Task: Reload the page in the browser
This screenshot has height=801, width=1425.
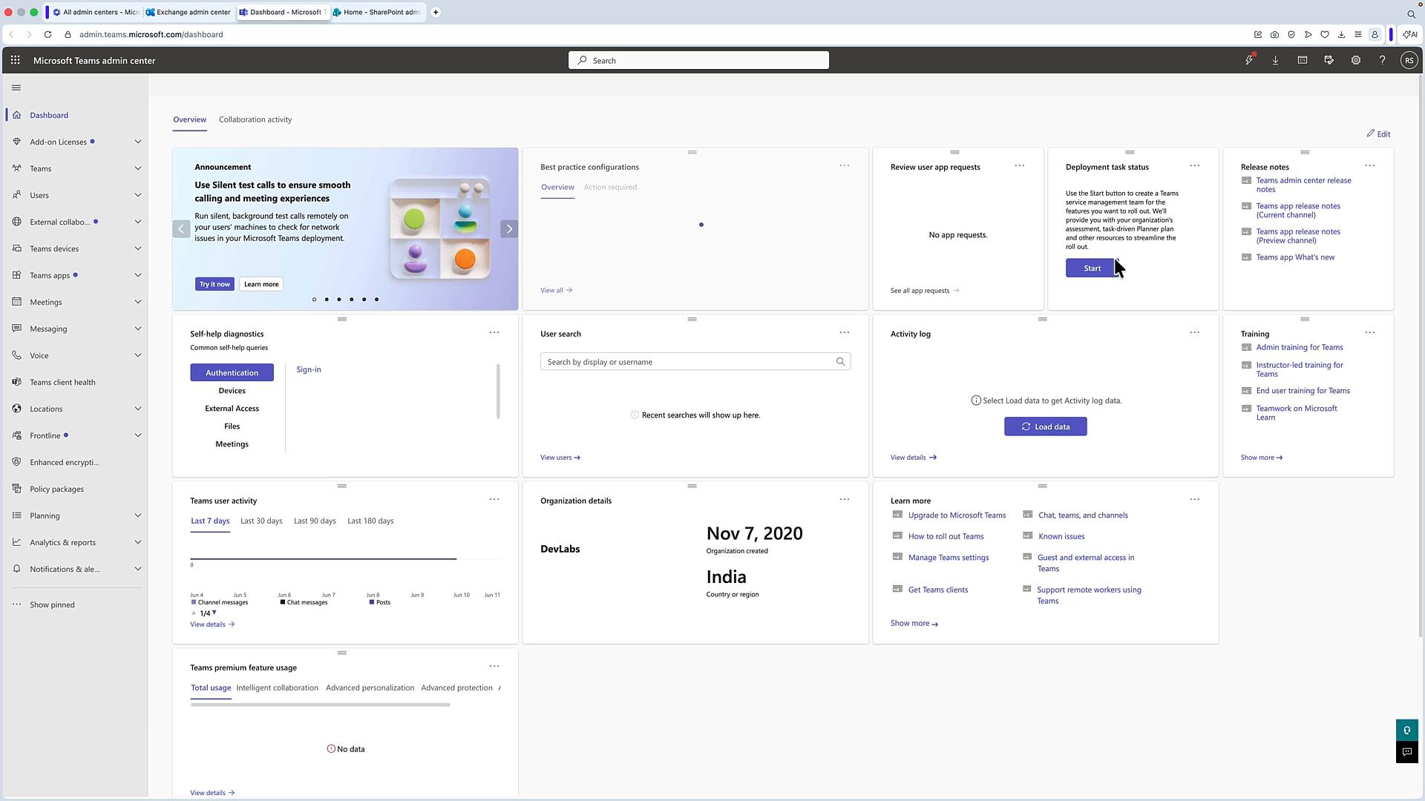Action: pyautogui.click(x=47, y=34)
